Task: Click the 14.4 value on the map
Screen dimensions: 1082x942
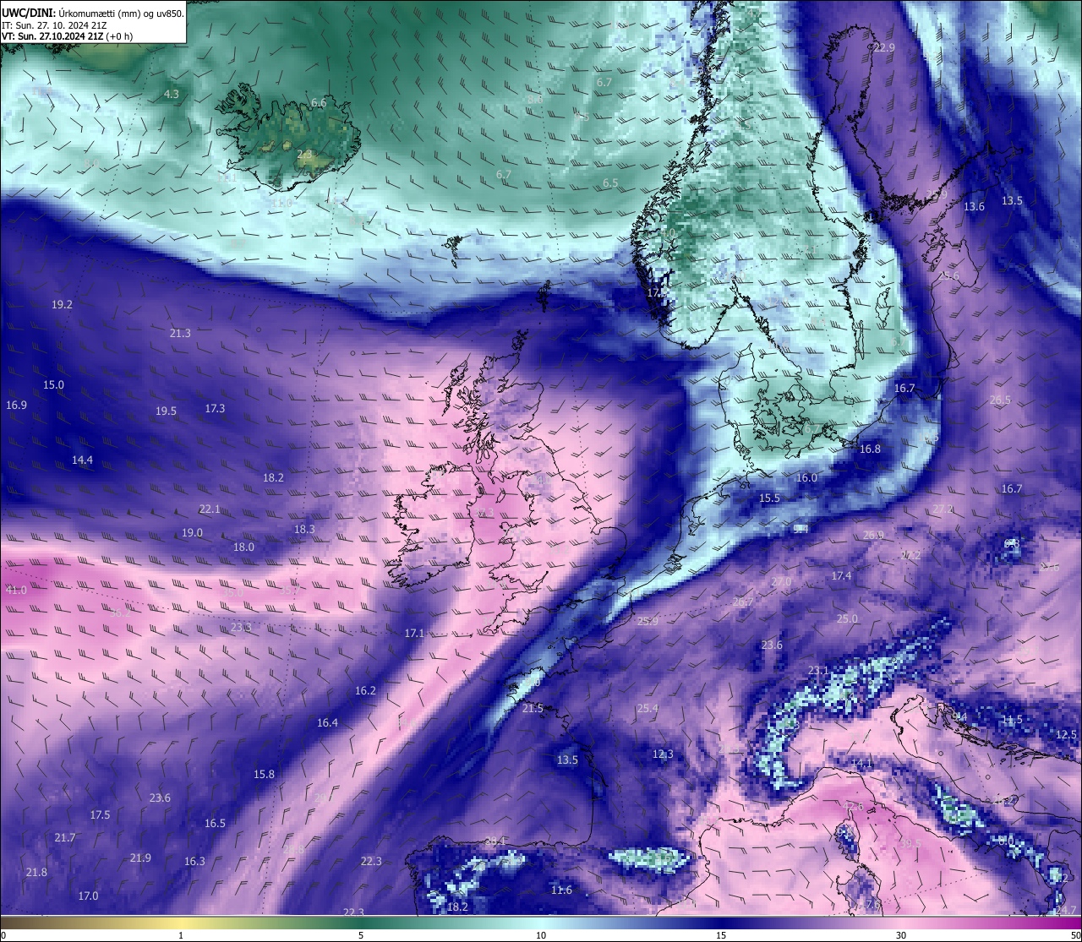Action: coord(82,460)
